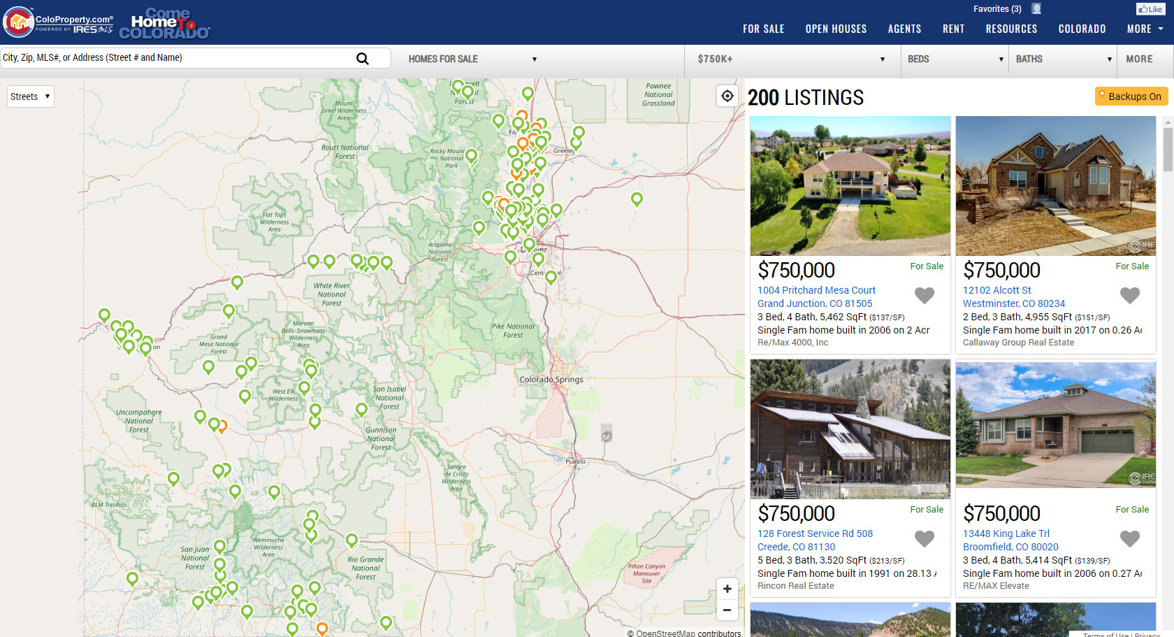Click the ColoProperty.com house logo
Image resolution: width=1174 pixels, height=637 pixels.
(18, 22)
